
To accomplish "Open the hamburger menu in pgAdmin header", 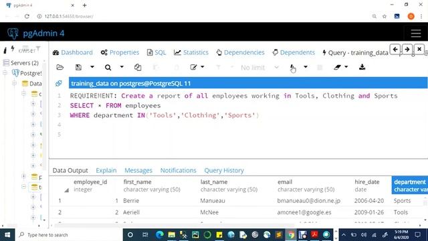I will coord(416,33).
